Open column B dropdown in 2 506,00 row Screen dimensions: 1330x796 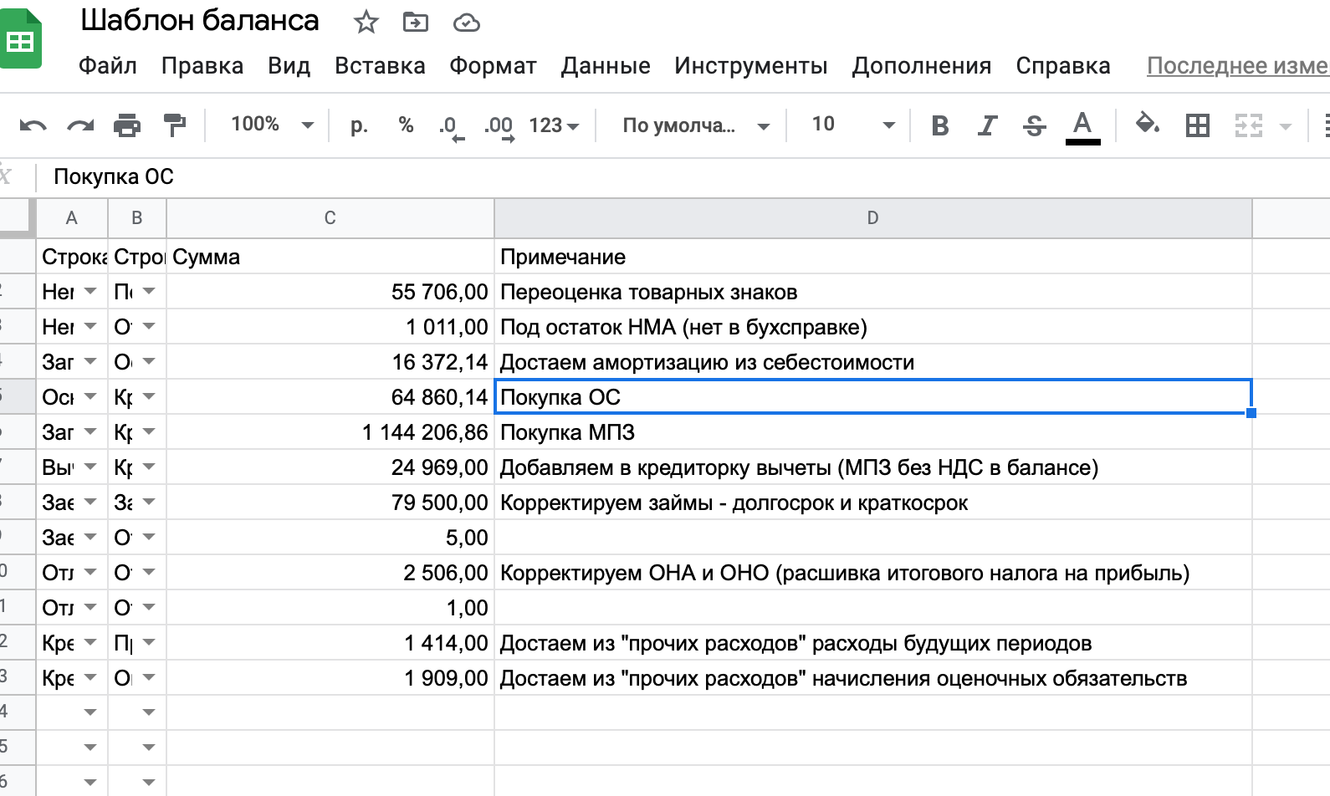(x=149, y=573)
